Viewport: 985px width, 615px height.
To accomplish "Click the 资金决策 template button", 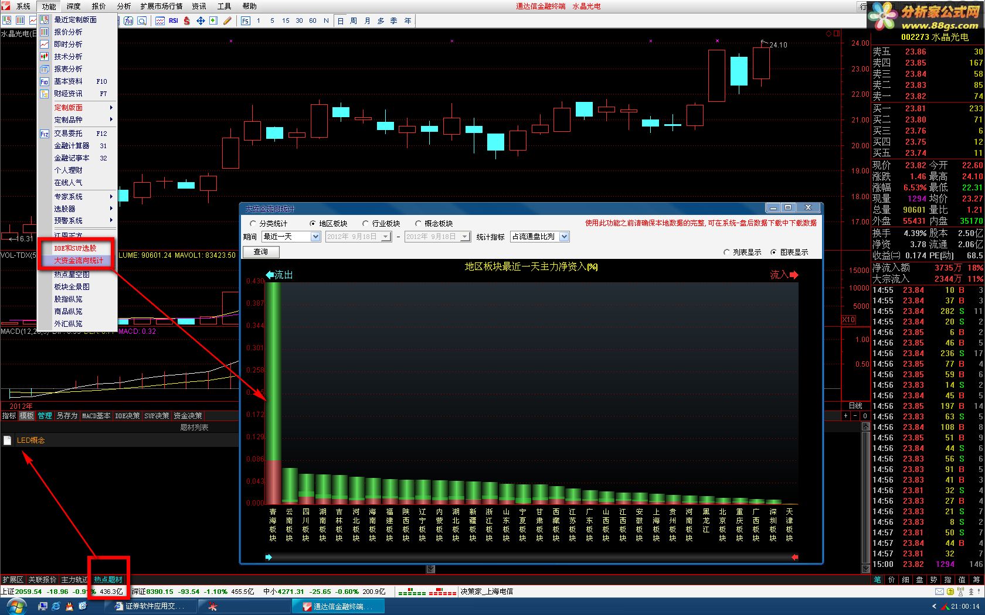I will point(188,415).
